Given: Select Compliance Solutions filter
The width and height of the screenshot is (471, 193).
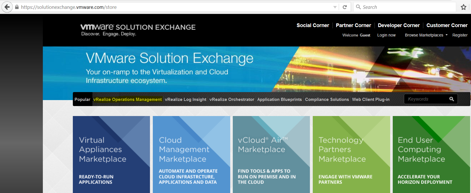Looking at the screenshot, I should pos(327,99).
